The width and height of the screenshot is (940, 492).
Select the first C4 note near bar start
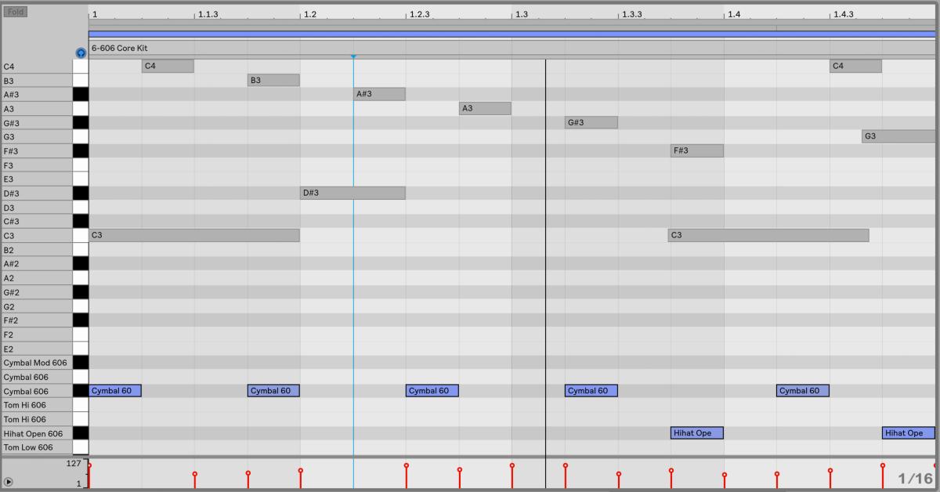(168, 66)
